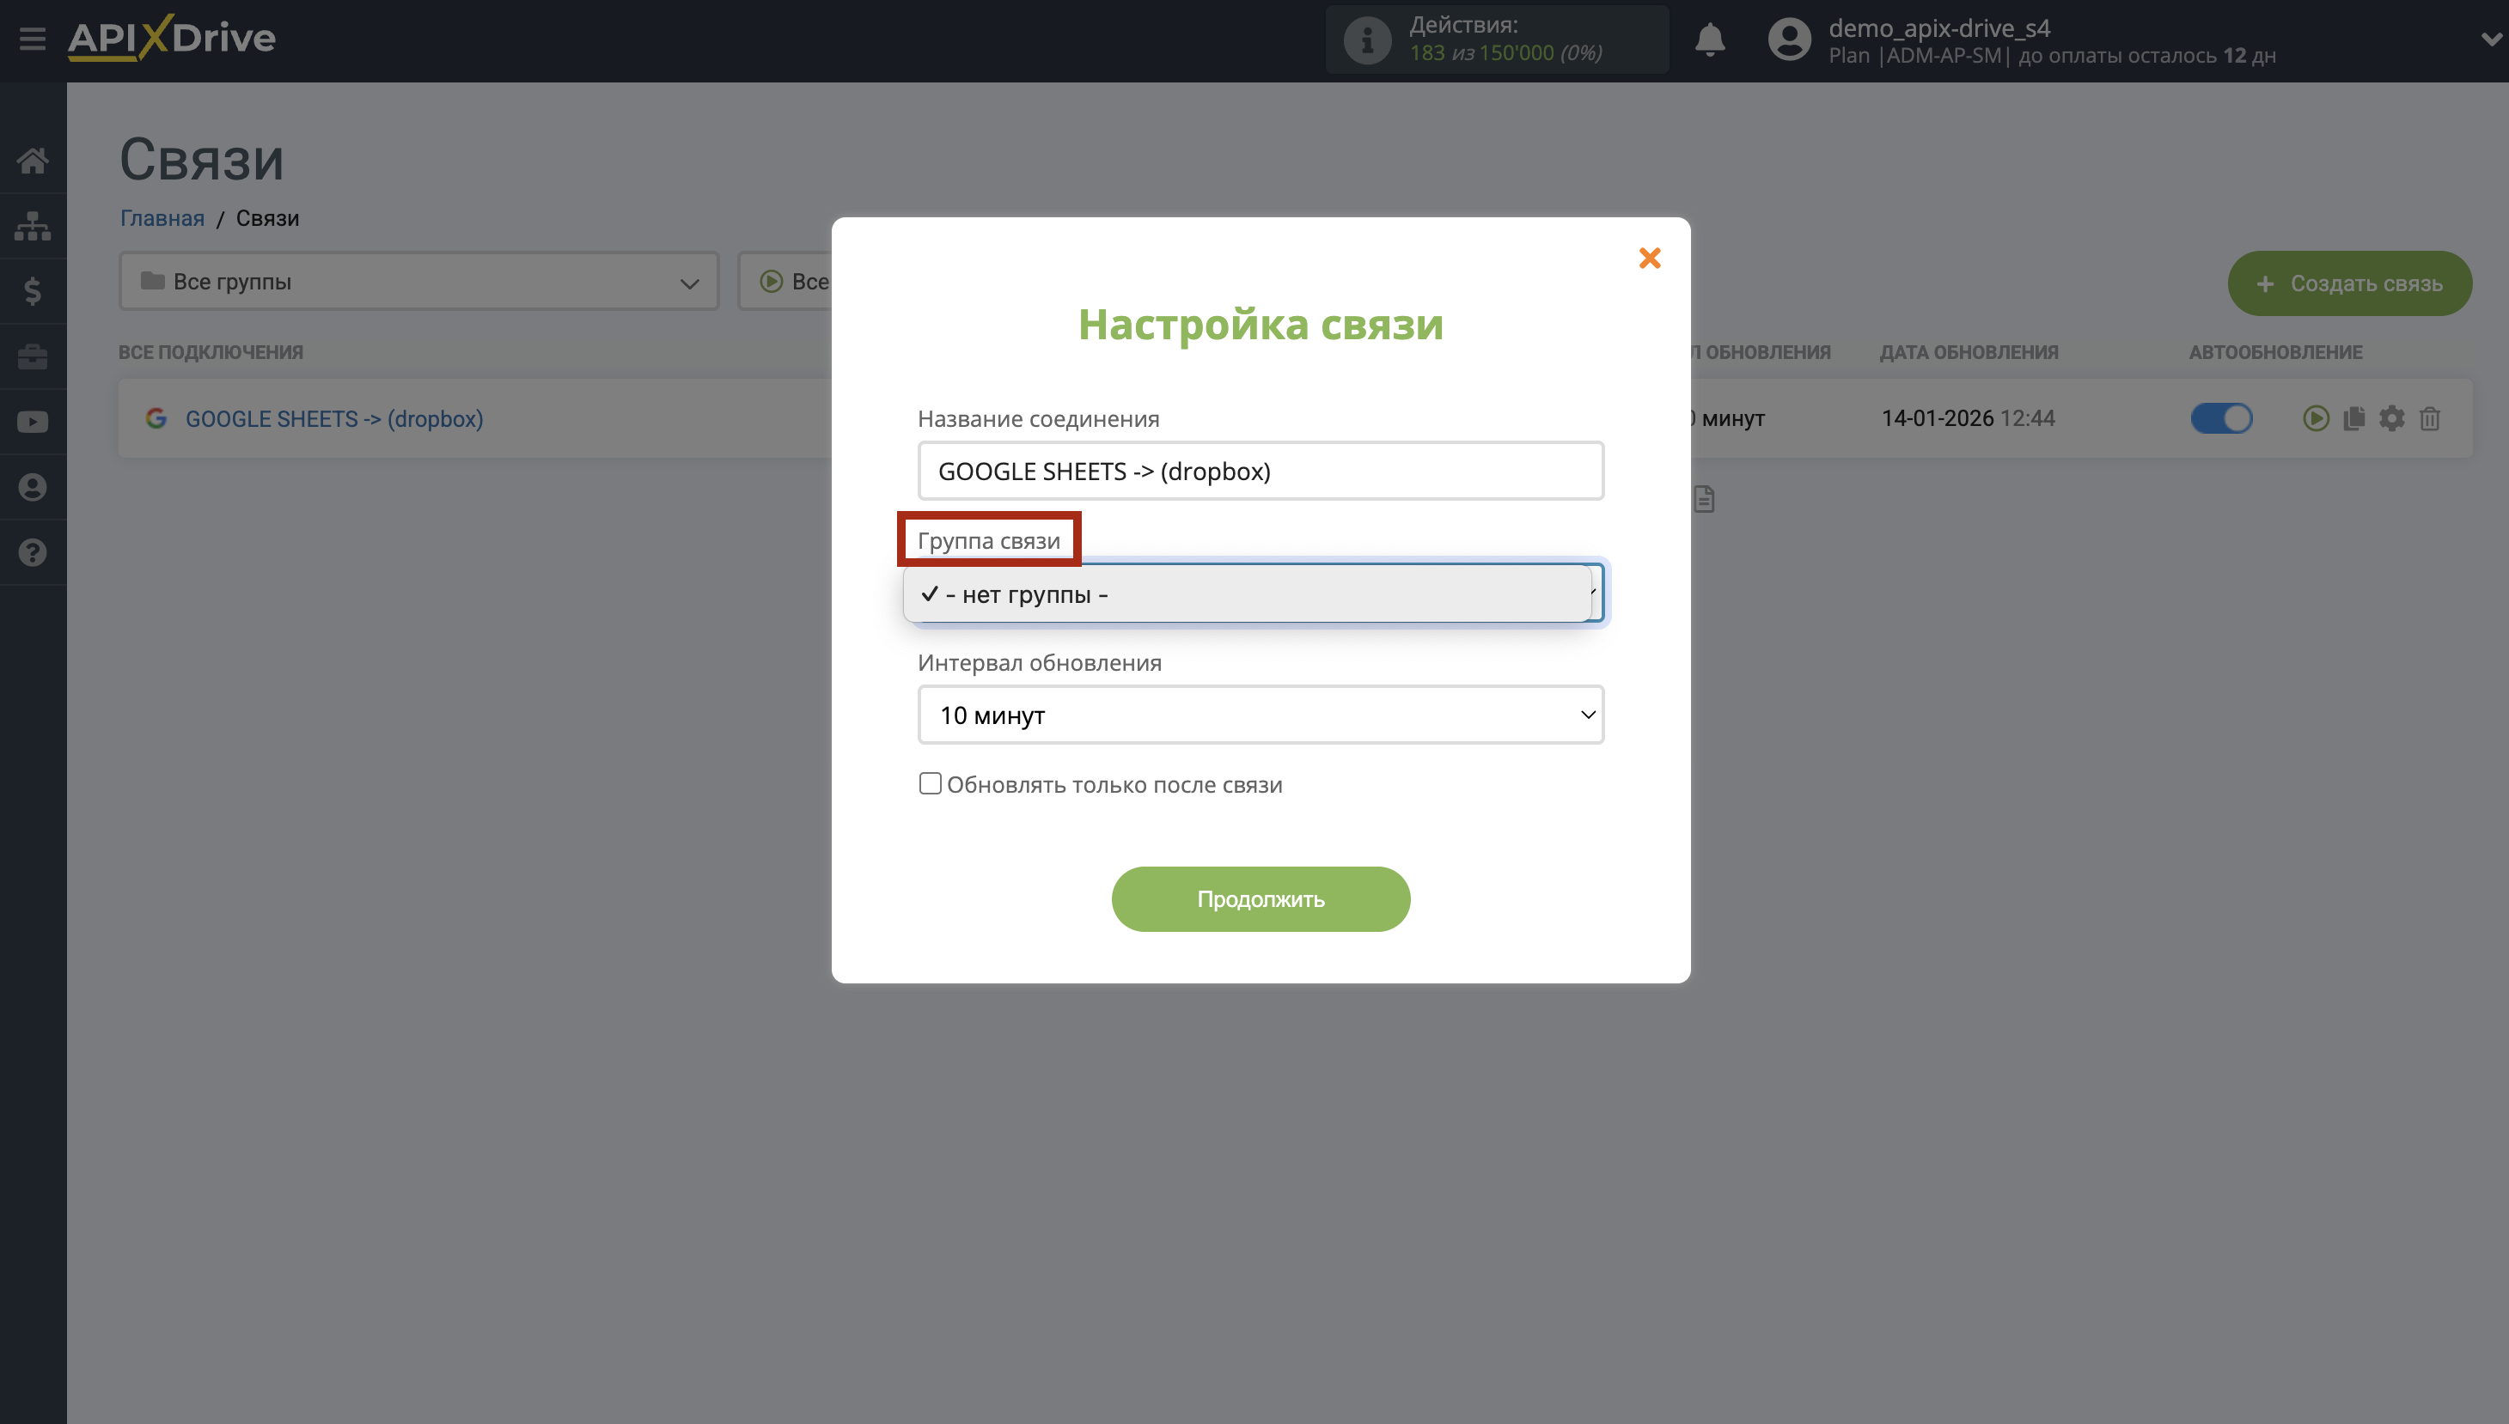Expand the 'Интервал обновления' dropdown
2509x1424 pixels.
(1260, 715)
